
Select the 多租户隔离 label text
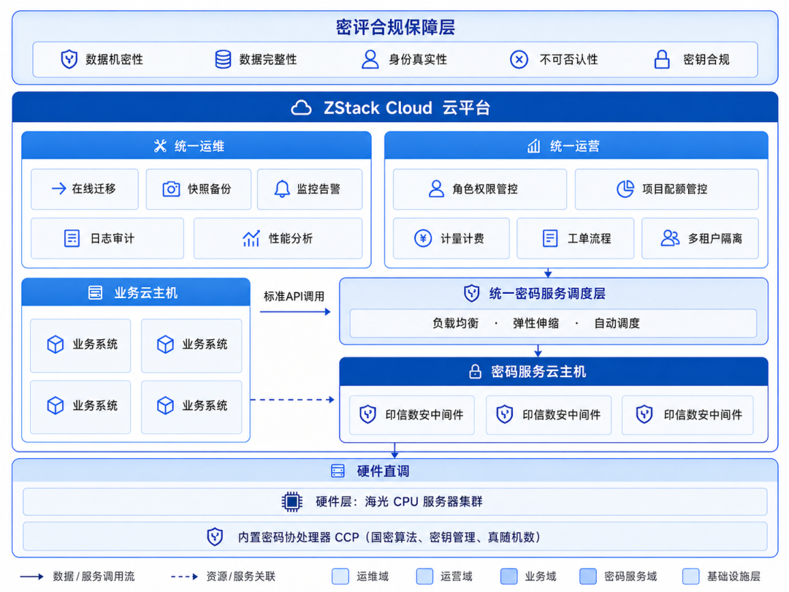(715, 238)
